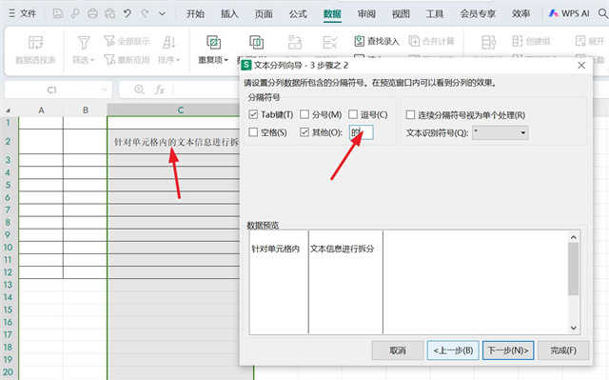Image resolution: width=609 pixels, height=380 pixels.
Task: Click the redo arrow icon
Action: (145, 13)
